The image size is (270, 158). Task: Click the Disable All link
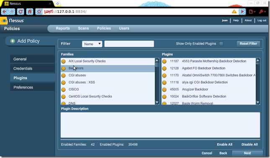249,145
